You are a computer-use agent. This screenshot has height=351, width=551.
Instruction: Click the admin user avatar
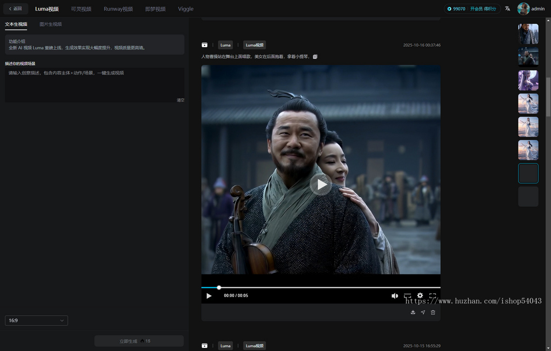[523, 9]
